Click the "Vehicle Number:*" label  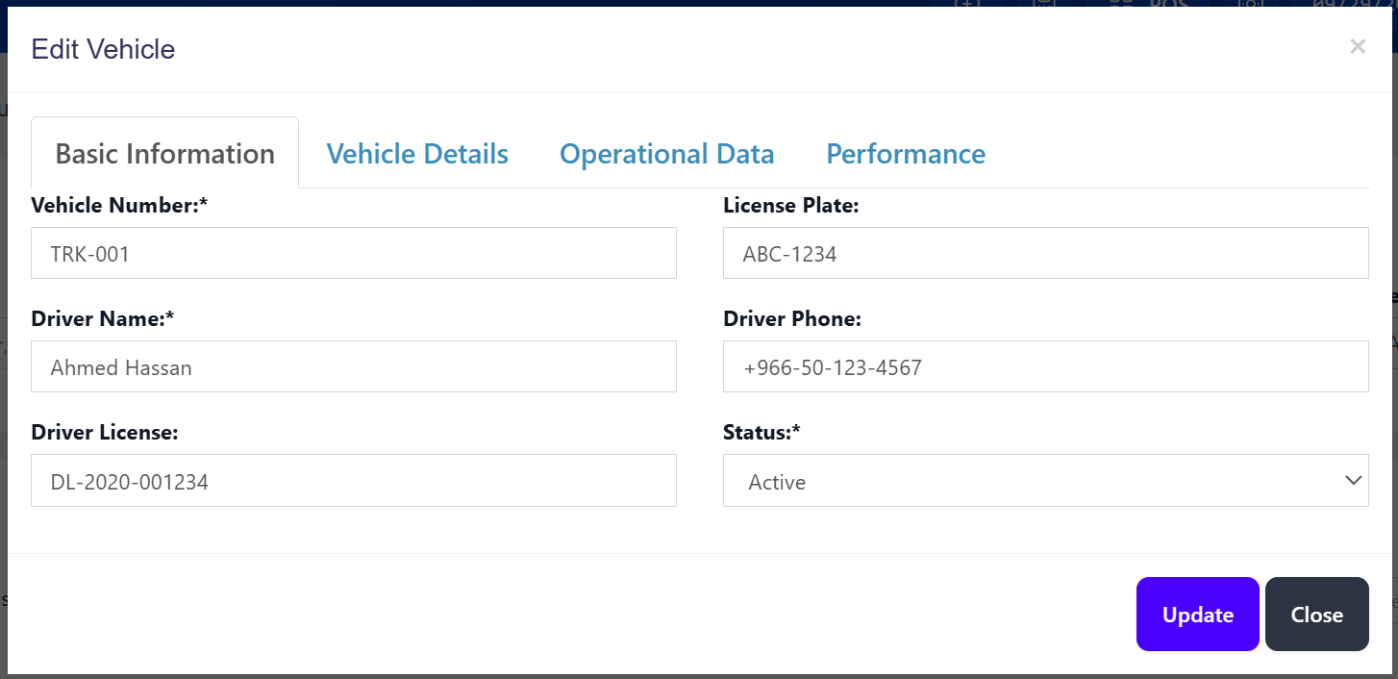pyautogui.click(x=119, y=206)
